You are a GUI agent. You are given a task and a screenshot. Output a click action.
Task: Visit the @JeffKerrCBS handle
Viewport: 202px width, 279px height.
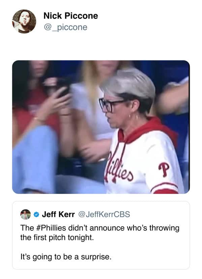[x=104, y=215]
